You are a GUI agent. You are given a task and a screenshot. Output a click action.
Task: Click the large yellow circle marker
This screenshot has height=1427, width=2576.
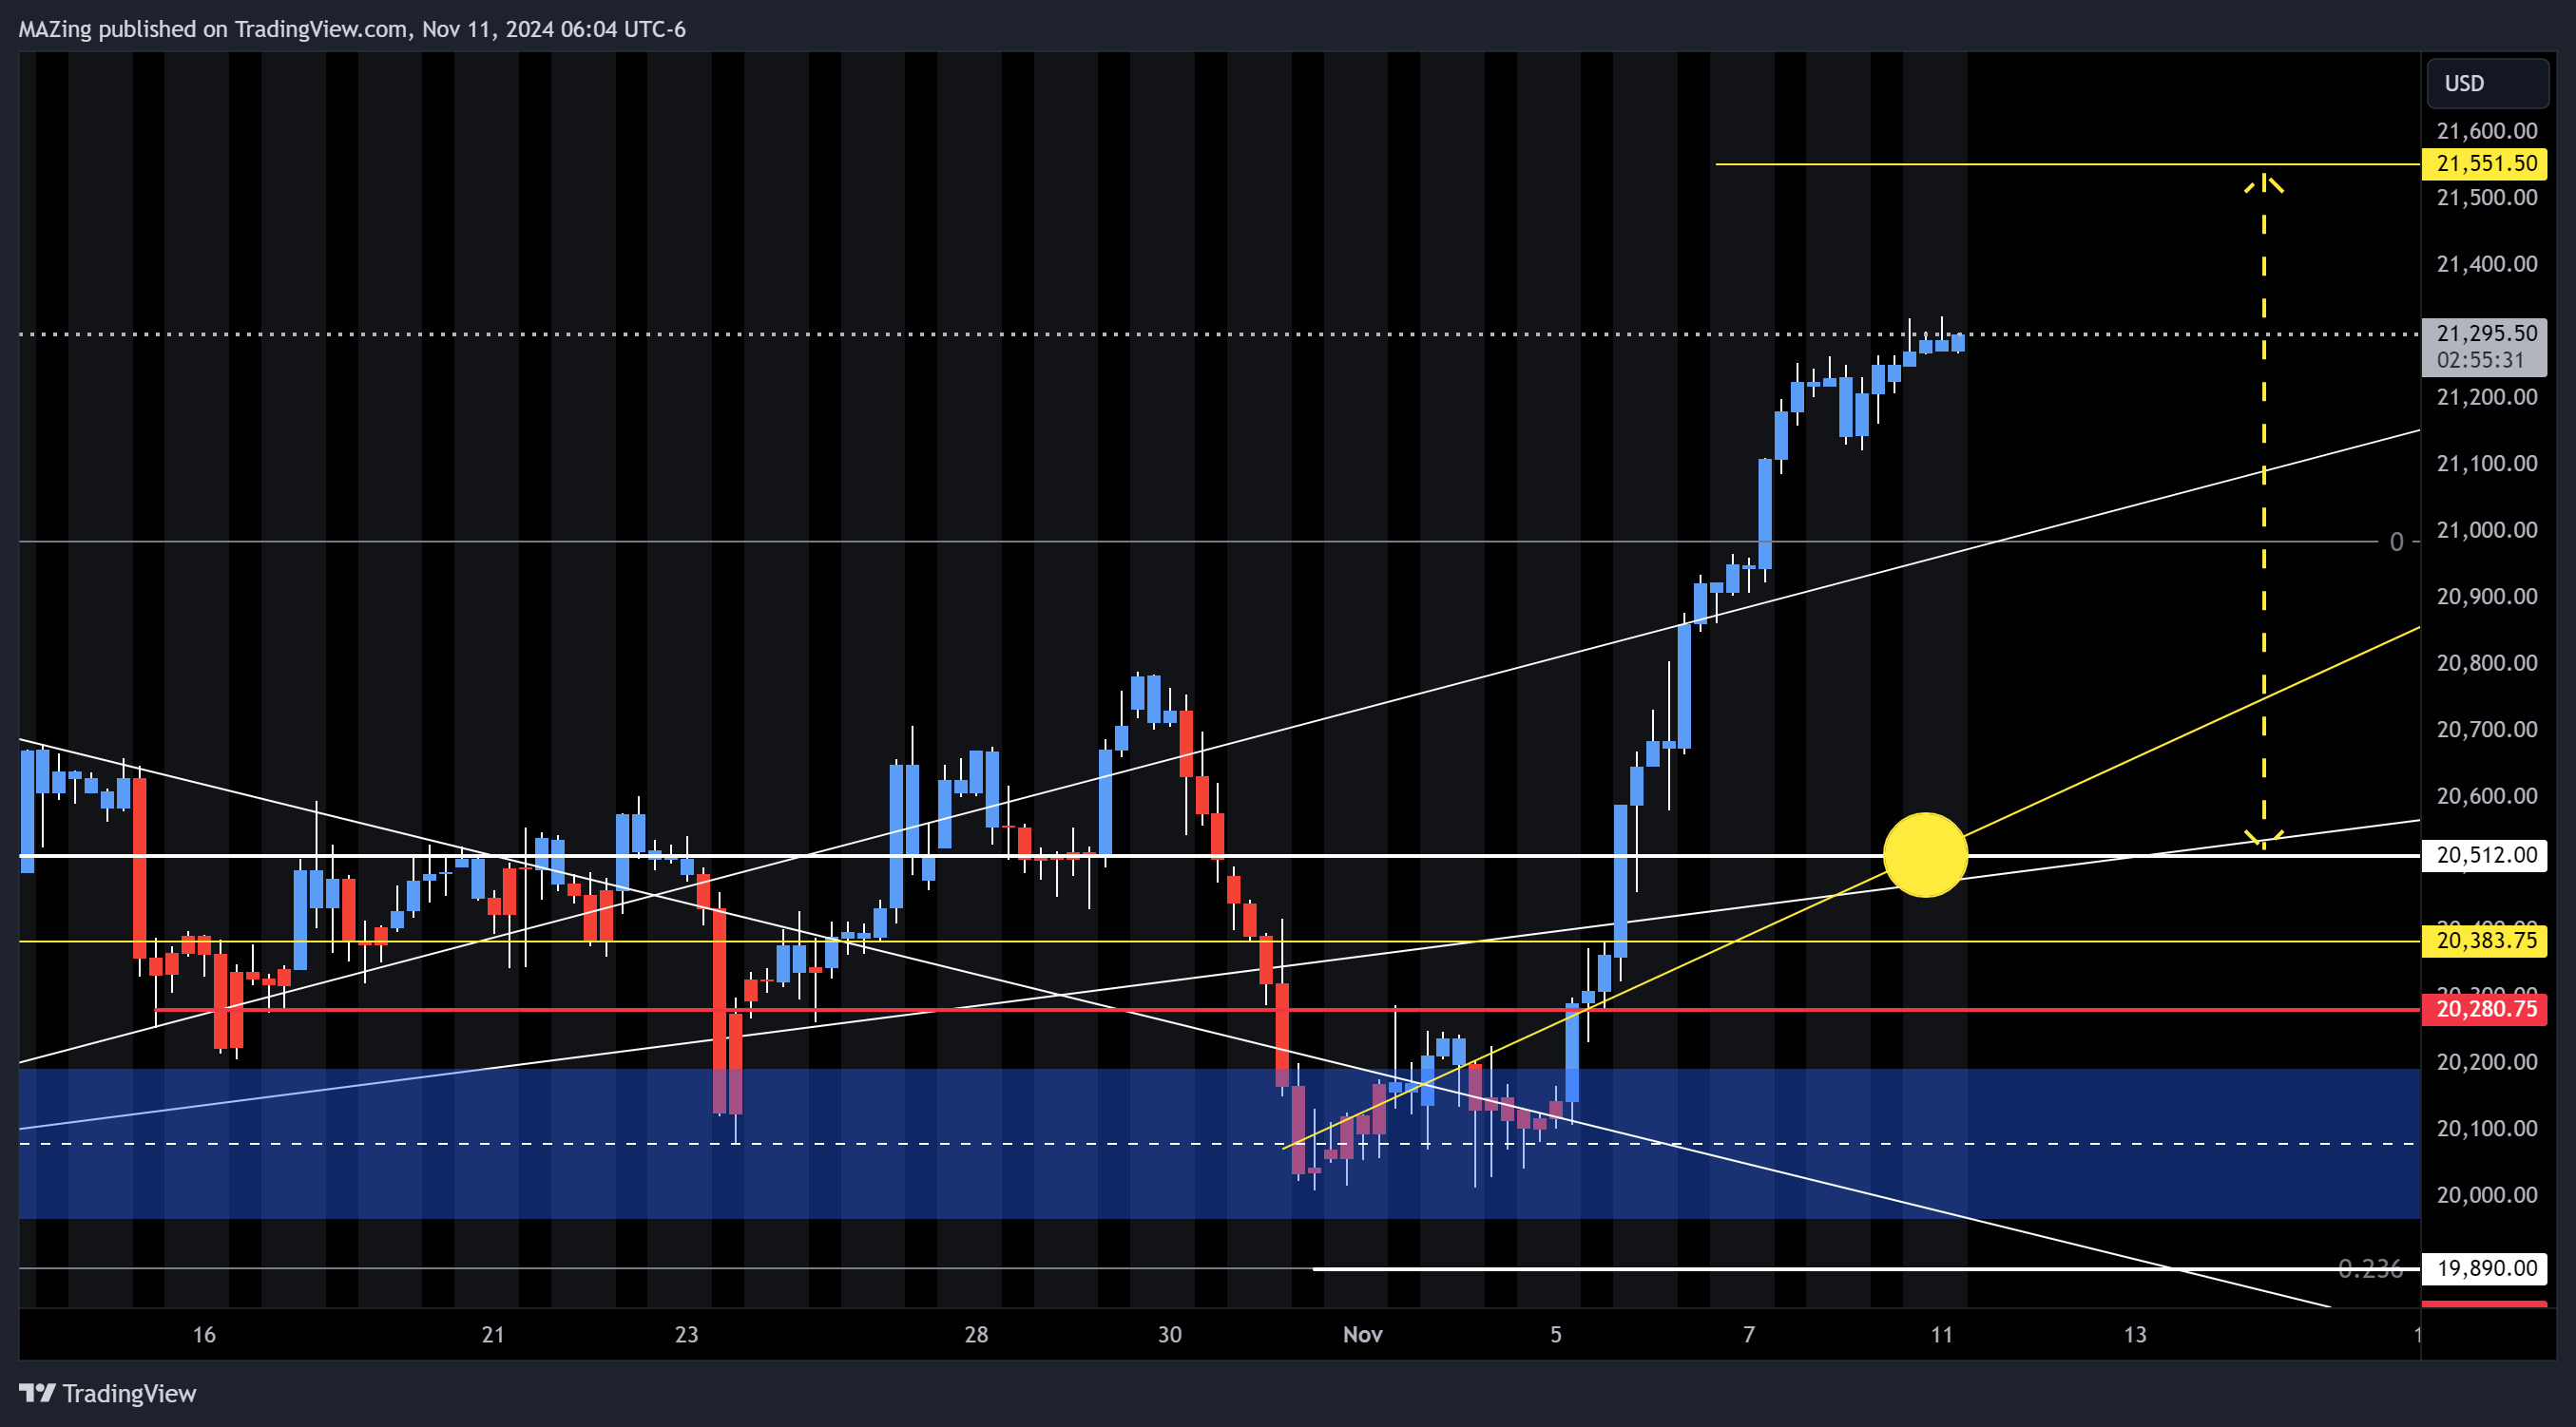[x=1925, y=854]
